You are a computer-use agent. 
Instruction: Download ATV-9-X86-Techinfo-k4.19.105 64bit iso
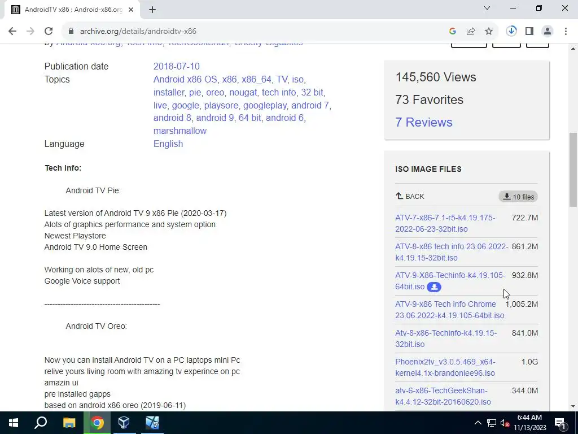pos(450,281)
